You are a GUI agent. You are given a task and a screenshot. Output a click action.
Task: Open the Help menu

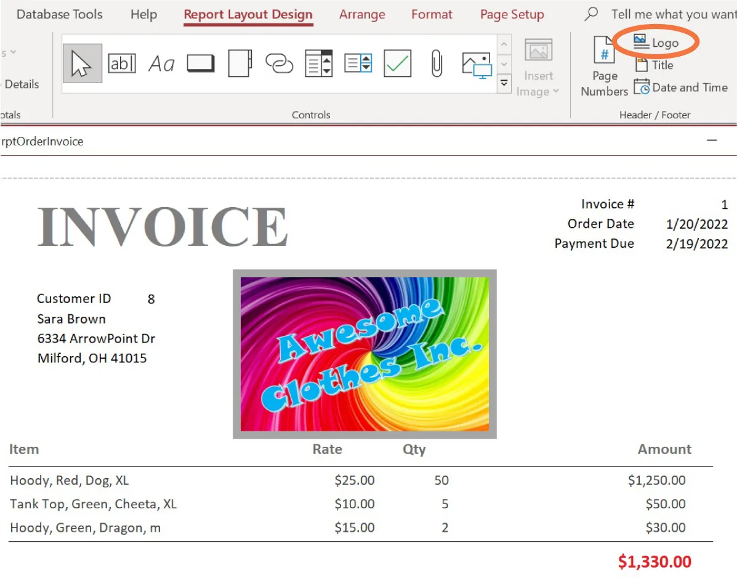[x=143, y=14]
